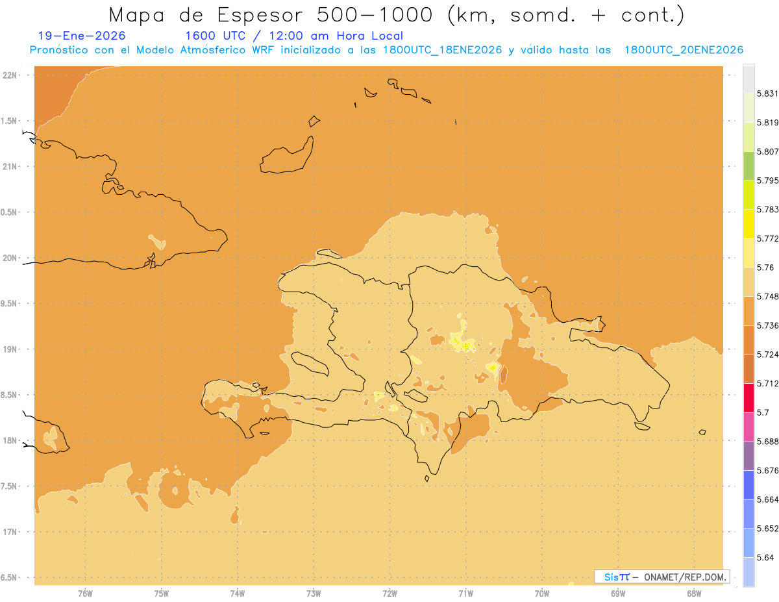Click the legend value 5.76
779x602 pixels.
(x=765, y=268)
